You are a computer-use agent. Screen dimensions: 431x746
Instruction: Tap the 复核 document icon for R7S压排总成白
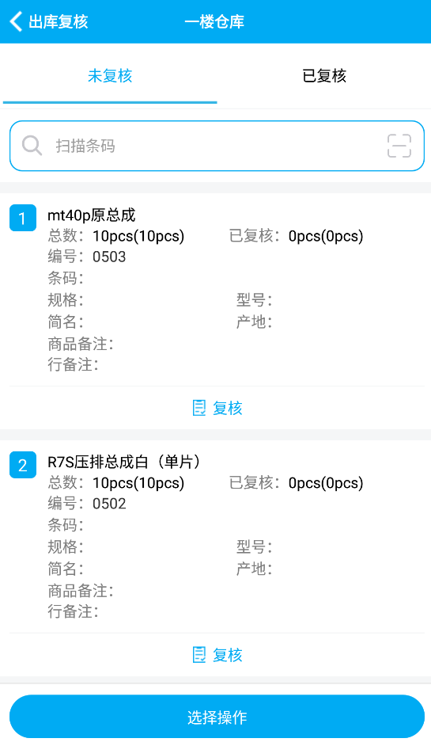click(x=199, y=655)
